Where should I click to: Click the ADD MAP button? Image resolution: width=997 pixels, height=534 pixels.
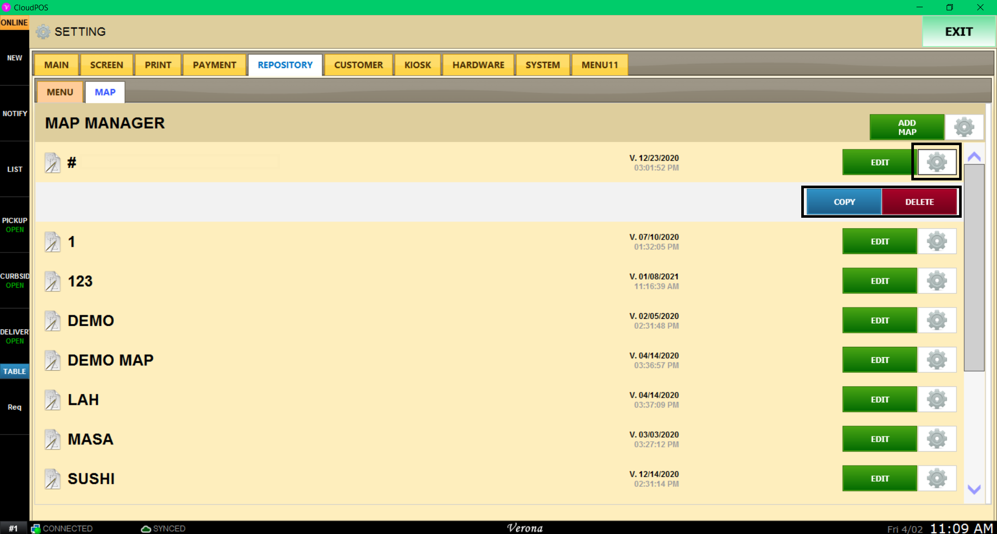[907, 127]
